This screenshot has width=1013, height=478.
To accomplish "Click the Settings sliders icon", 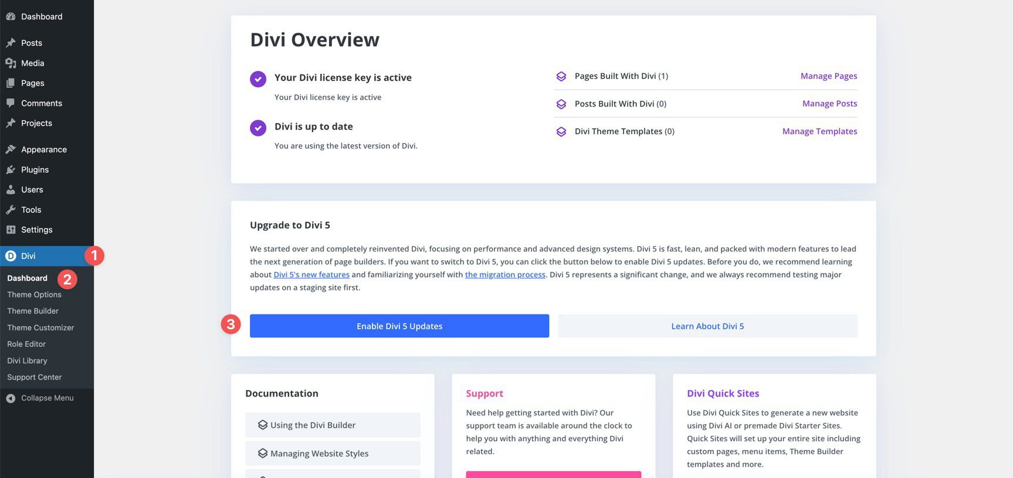I will coord(11,230).
